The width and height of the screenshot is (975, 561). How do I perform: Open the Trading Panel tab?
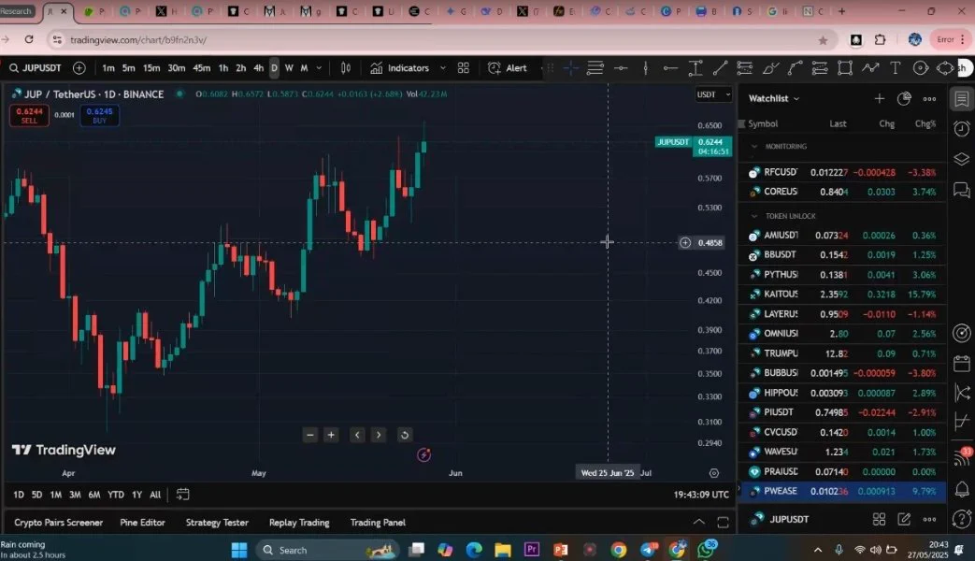(x=378, y=523)
